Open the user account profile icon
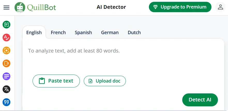228x111 pixels. pyautogui.click(x=221, y=7)
